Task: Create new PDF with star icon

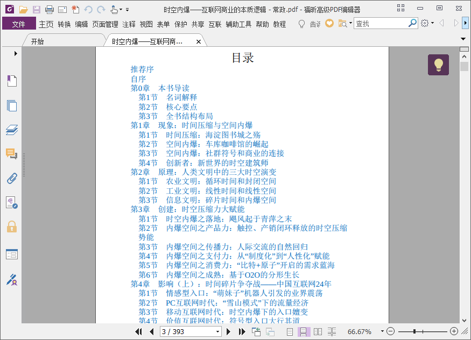Action: click(x=75, y=10)
